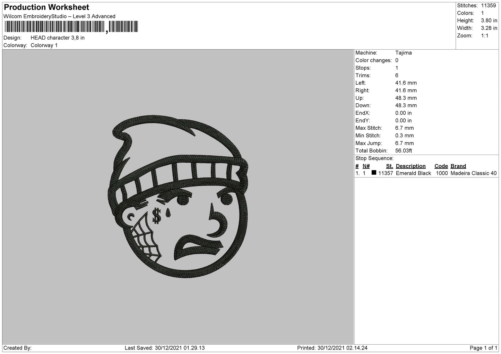Click the Max Stitch value 6.7 mm
Image resolution: width=501 pixels, height=354 pixels.
click(405, 128)
